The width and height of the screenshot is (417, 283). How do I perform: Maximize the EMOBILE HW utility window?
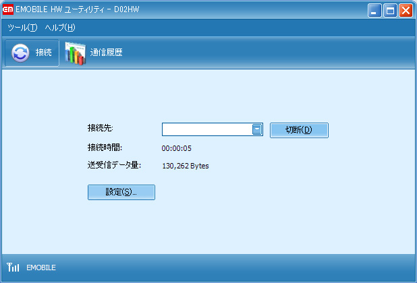390,11
